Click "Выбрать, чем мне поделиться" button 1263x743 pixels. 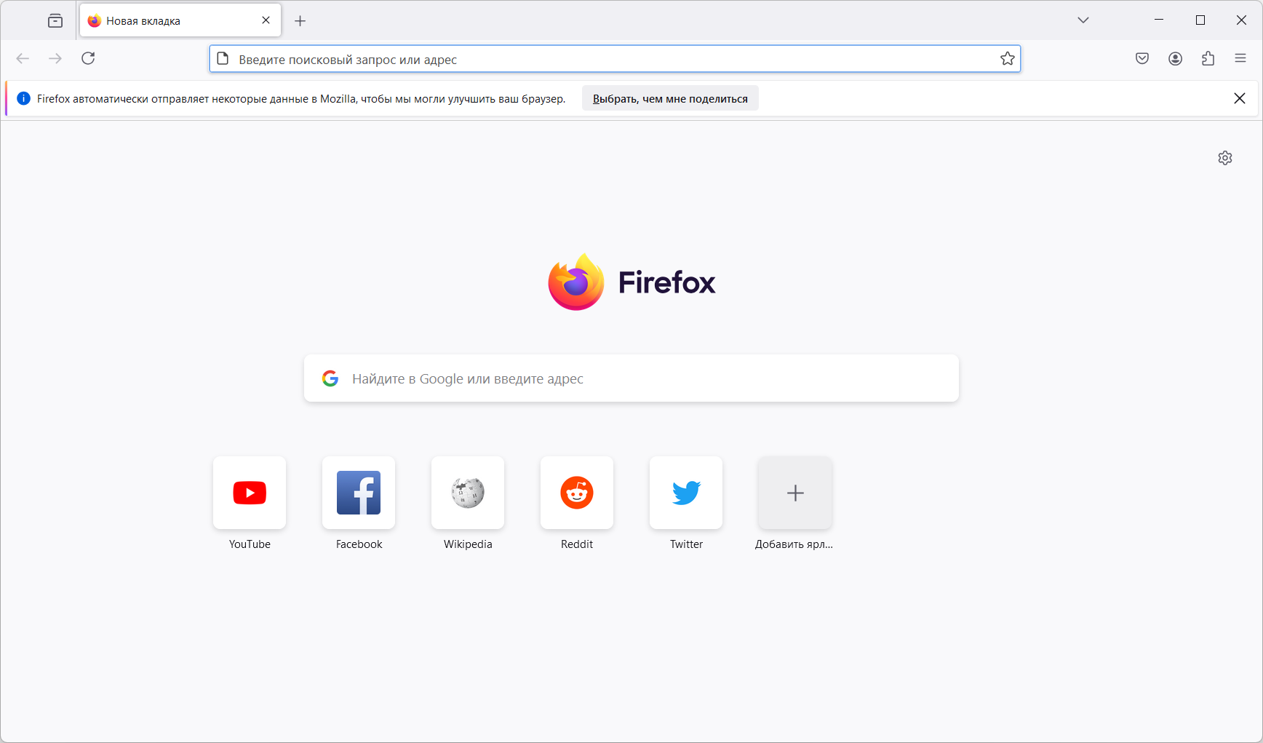coord(670,99)
